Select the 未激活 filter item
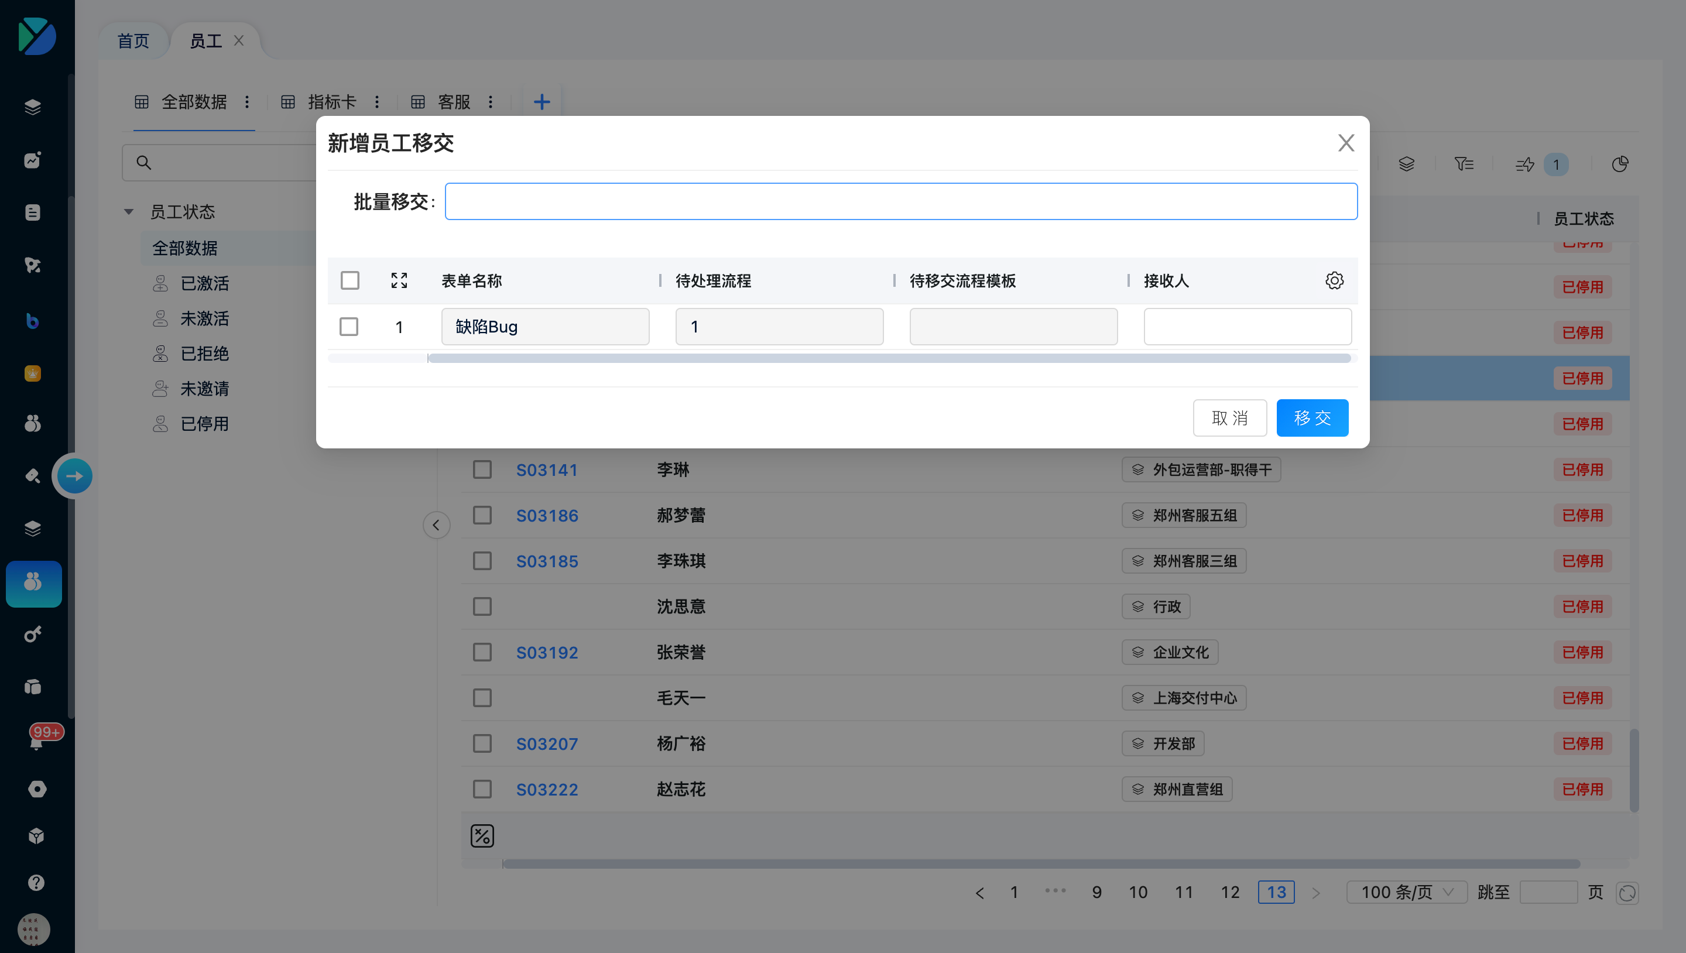The height and width of the screenshot is (953, 1686). tap(204, 319)
